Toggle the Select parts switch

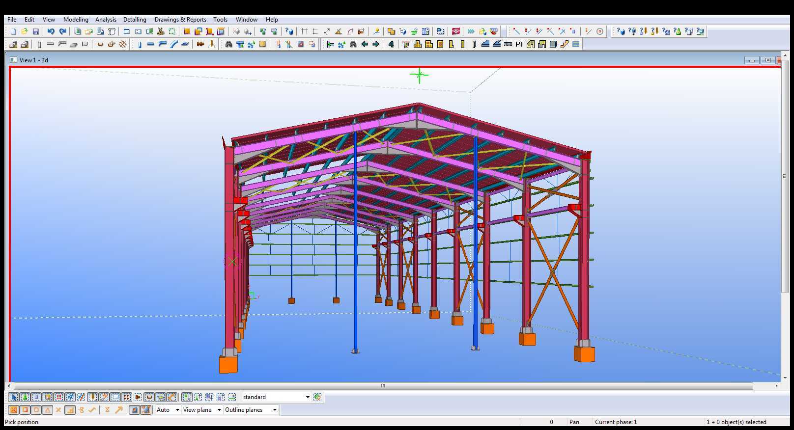(36, 397)
